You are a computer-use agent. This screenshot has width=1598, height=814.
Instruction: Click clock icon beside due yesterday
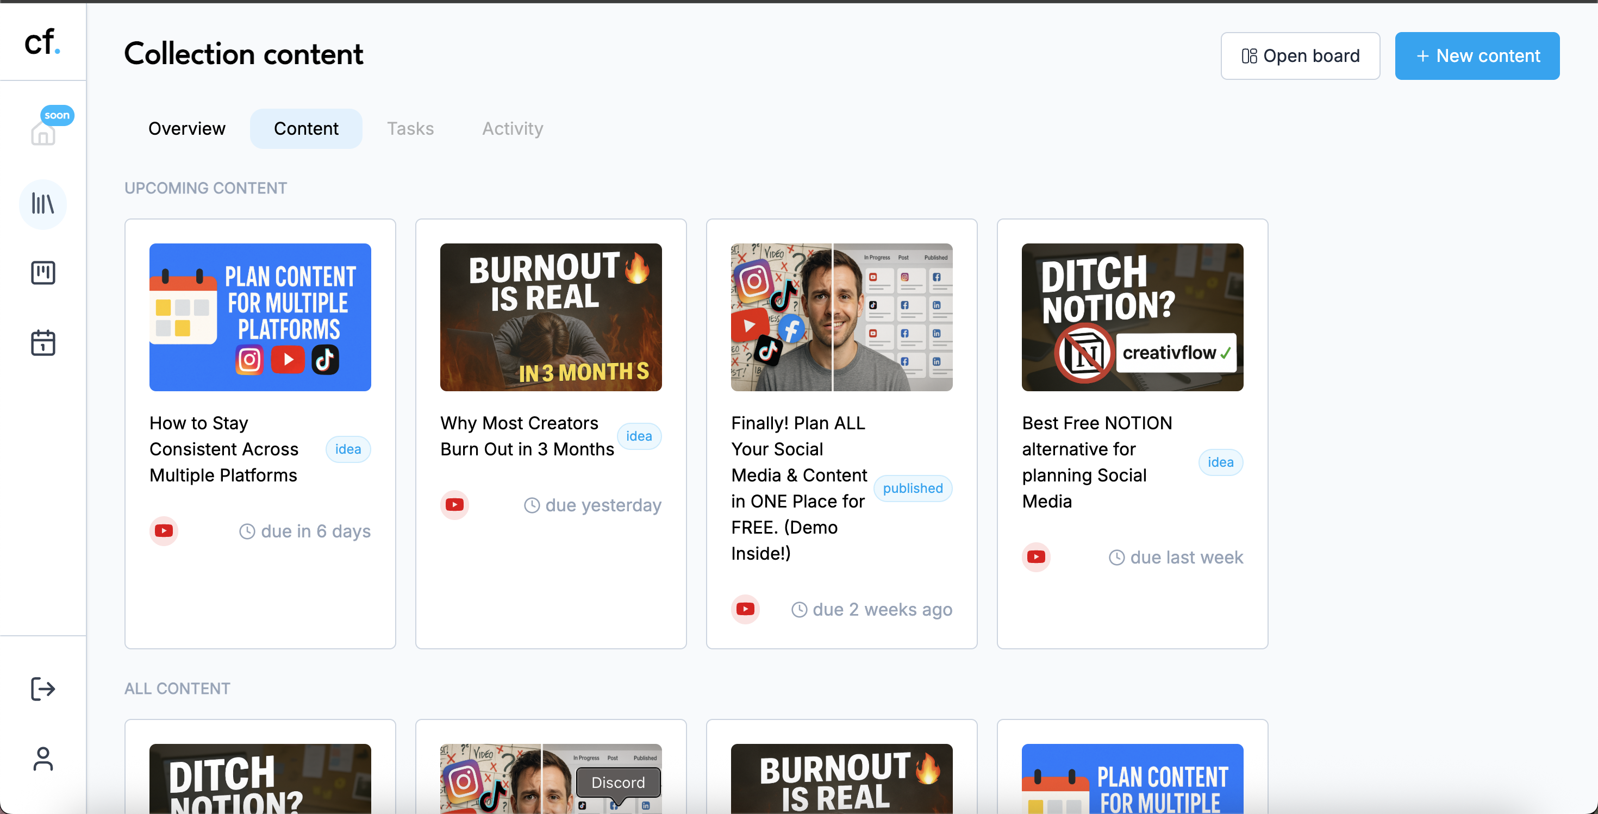532,505
